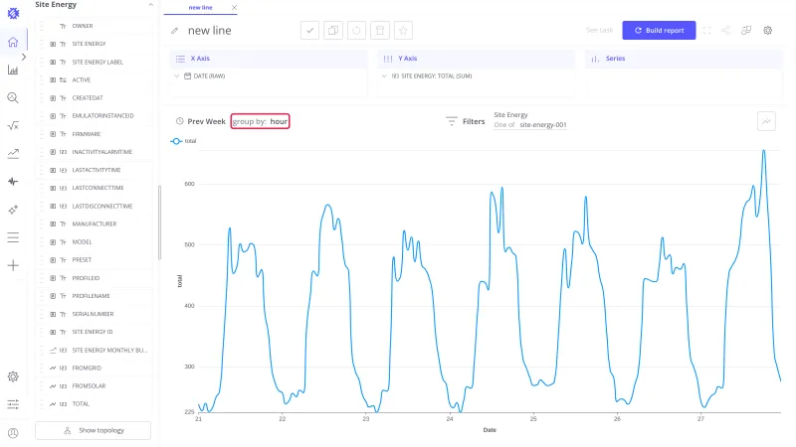Viewport: 796px width, 447px height.
Task: Change the group by hour setting
Action: 260,121
